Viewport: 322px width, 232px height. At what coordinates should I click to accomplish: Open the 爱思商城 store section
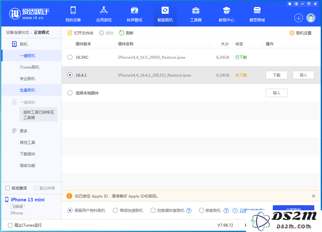click(257, 14)
